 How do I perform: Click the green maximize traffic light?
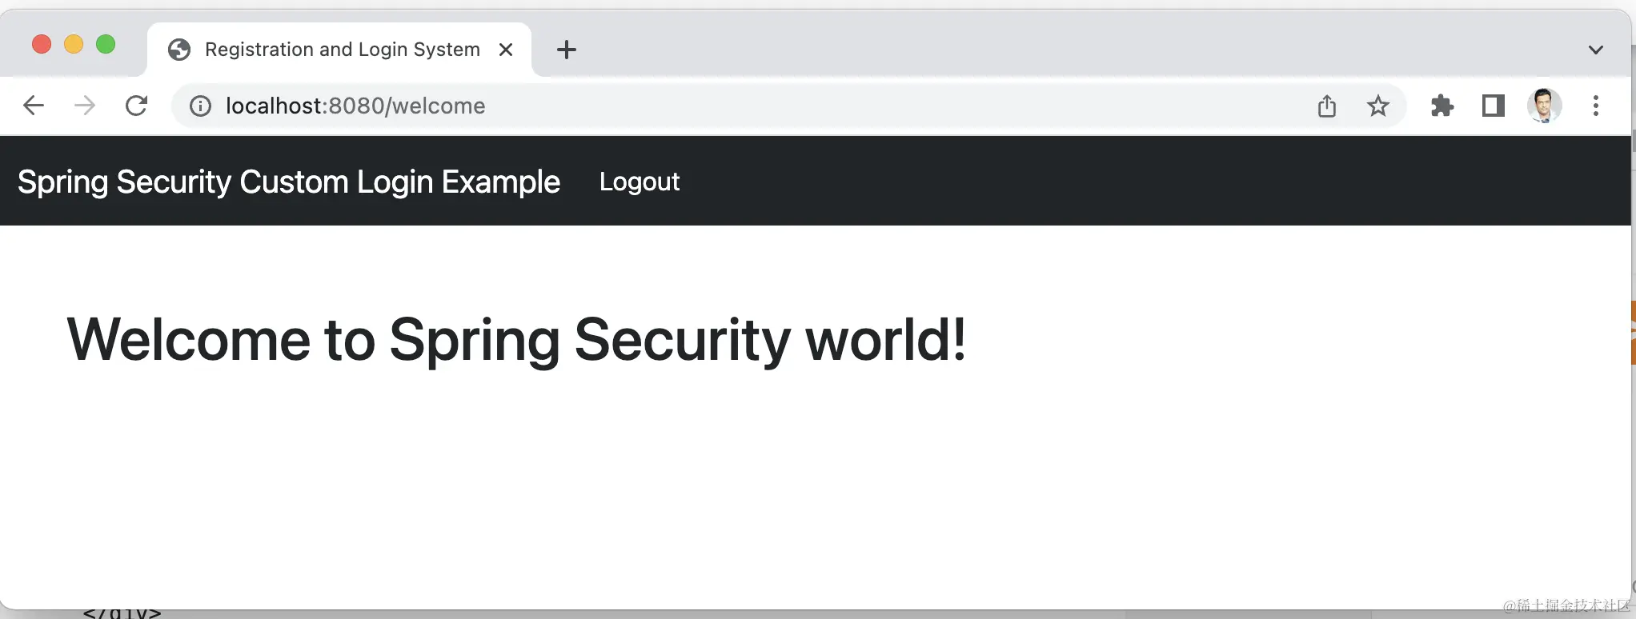point(106,44)
